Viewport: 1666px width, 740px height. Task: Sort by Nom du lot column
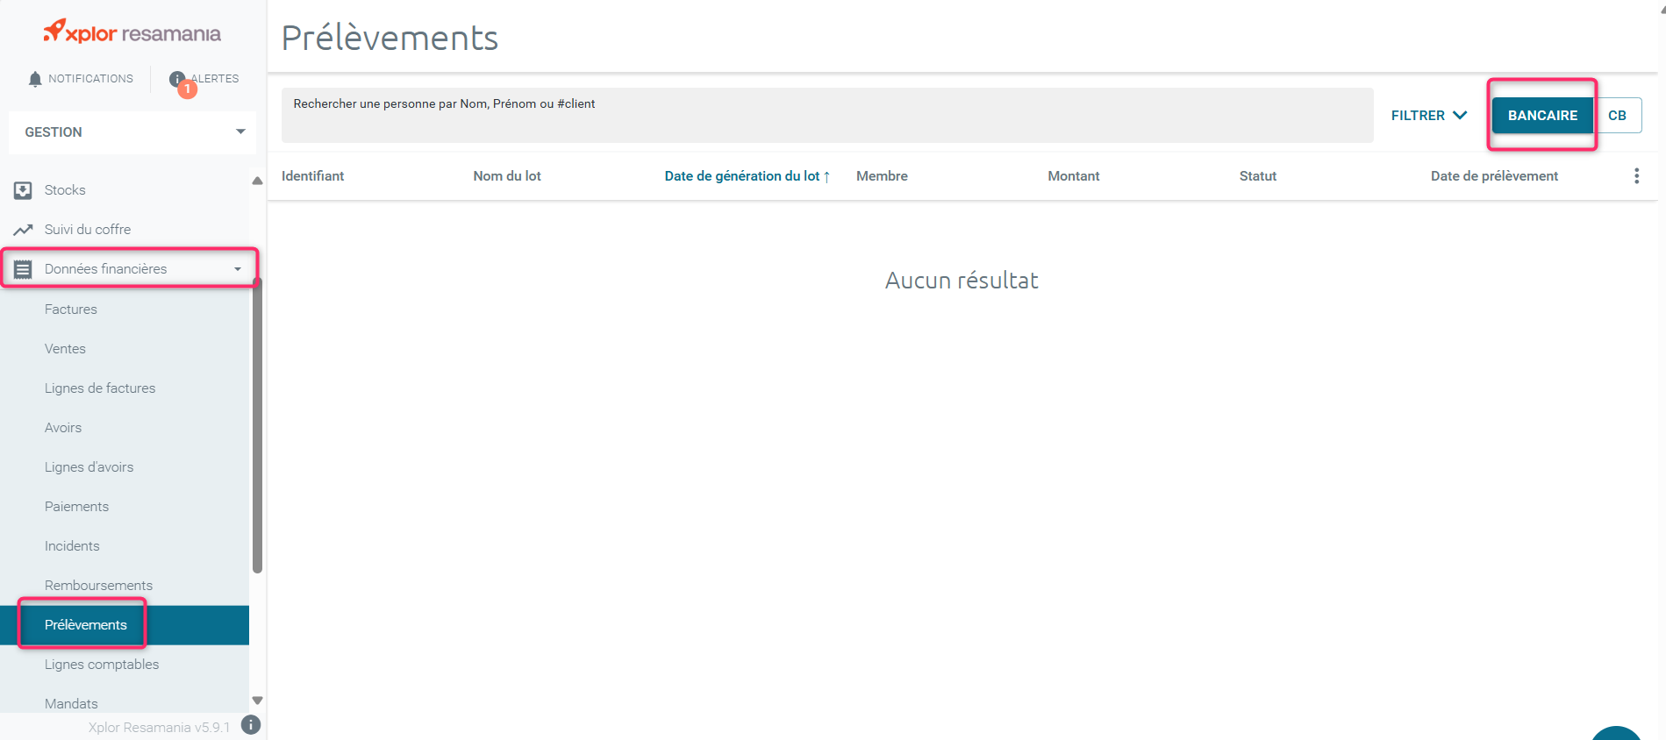[507, 176]
